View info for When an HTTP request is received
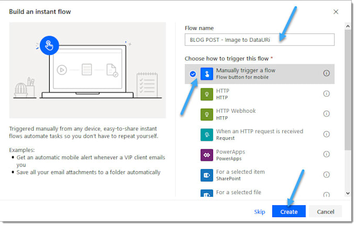This screenshot has height=226, width=356. pyautogui.click(x=326, y=134)
